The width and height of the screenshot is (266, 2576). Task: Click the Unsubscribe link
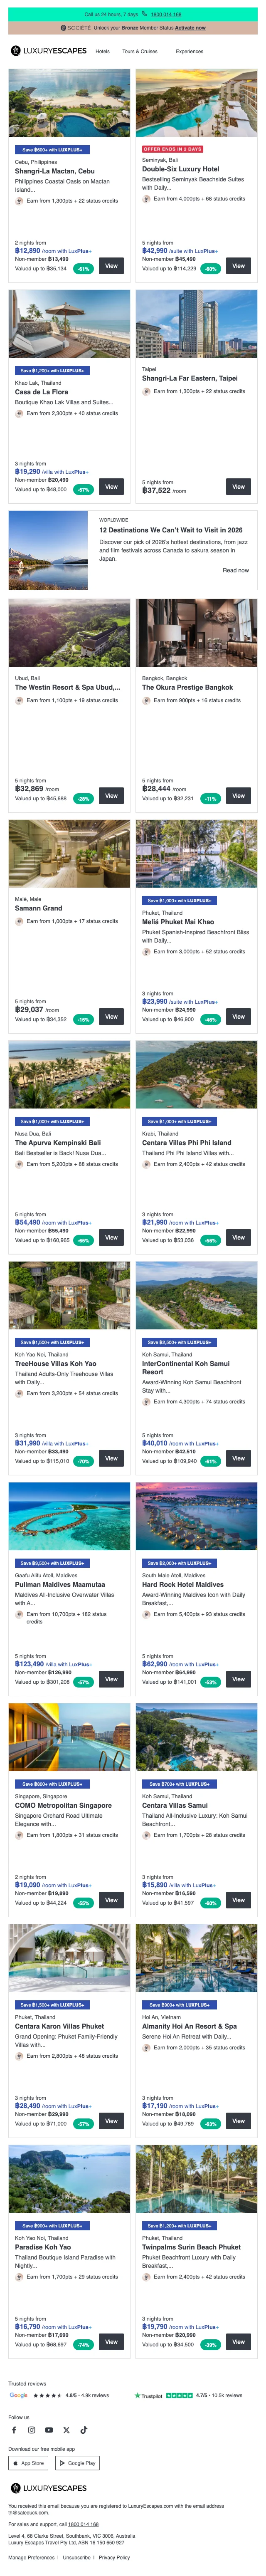[76, 2556]
